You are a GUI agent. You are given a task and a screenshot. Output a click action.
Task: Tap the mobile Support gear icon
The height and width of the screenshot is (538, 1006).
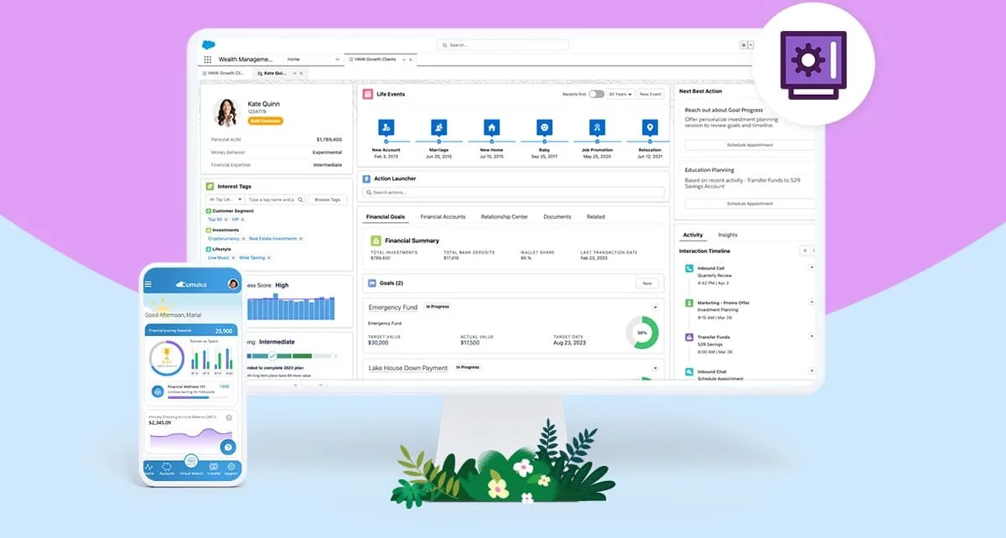tap(231, 467)
